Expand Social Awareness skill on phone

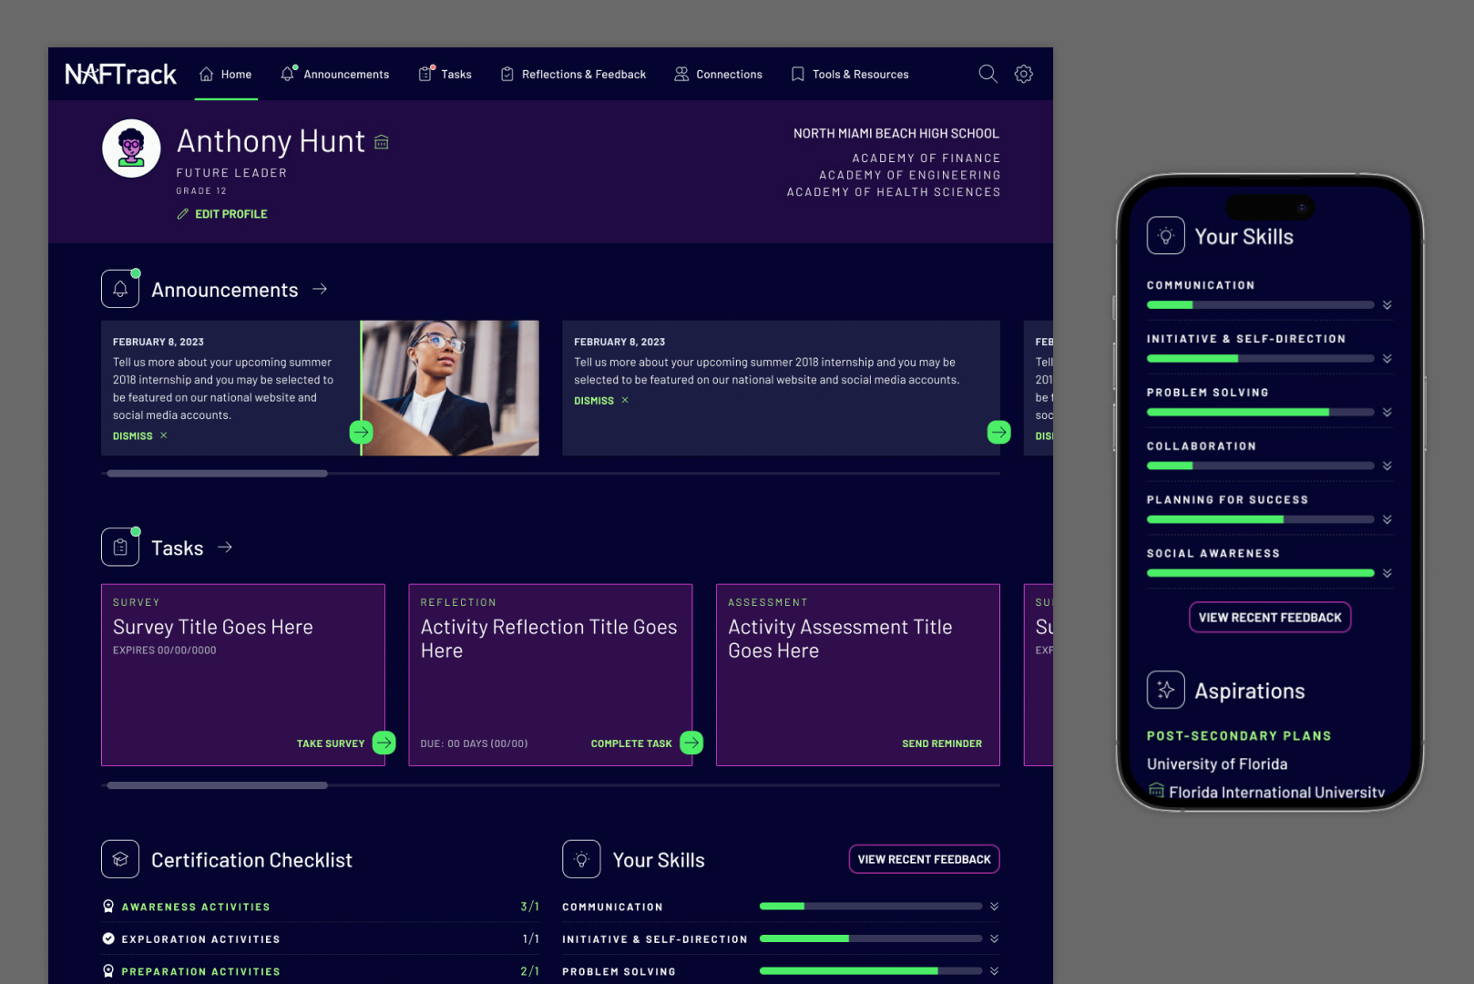[x=1387, y=573]
